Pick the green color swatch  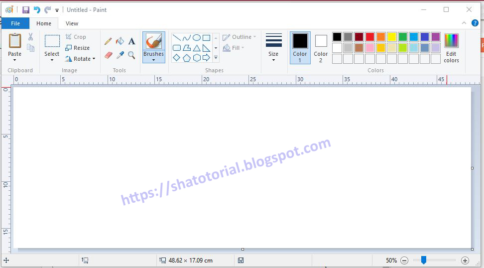coord(402,37)
